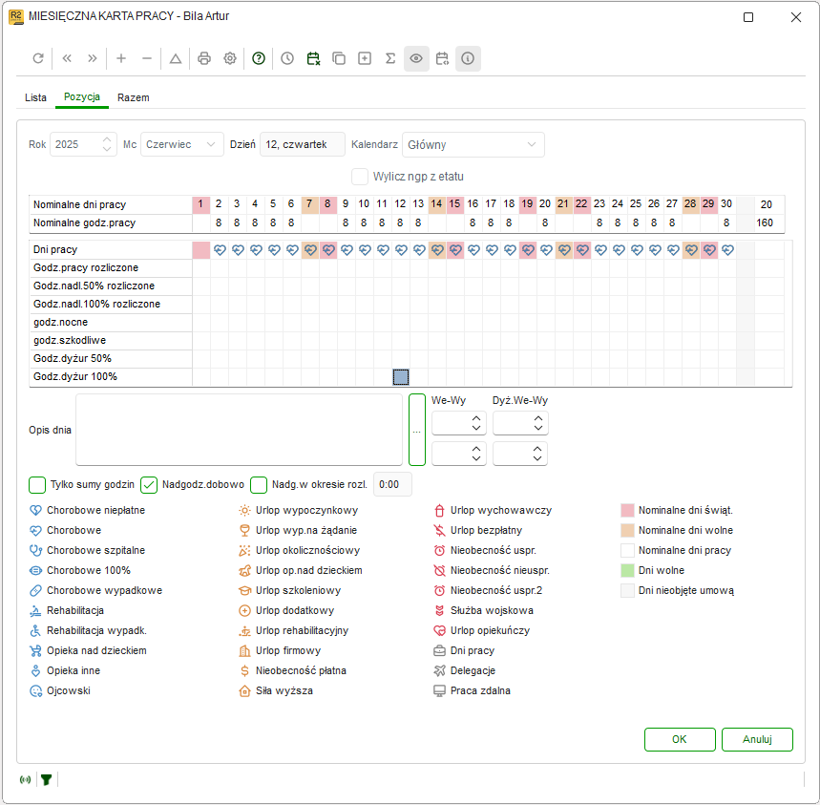Screen dimensions: 820x805
Task: Click the printer icon
Action: point(204,58)
